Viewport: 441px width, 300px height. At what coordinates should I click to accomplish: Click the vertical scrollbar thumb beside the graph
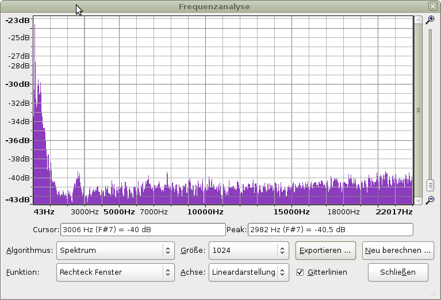pos(418,110)
